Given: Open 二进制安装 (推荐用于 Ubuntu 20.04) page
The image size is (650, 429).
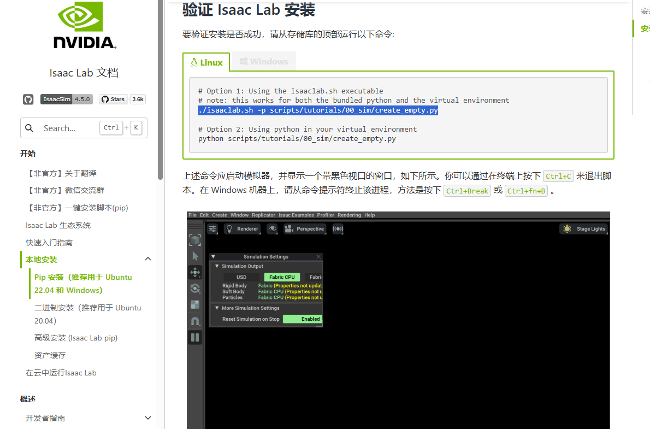Looking at the screenshot, I should [x=87, y=314].
